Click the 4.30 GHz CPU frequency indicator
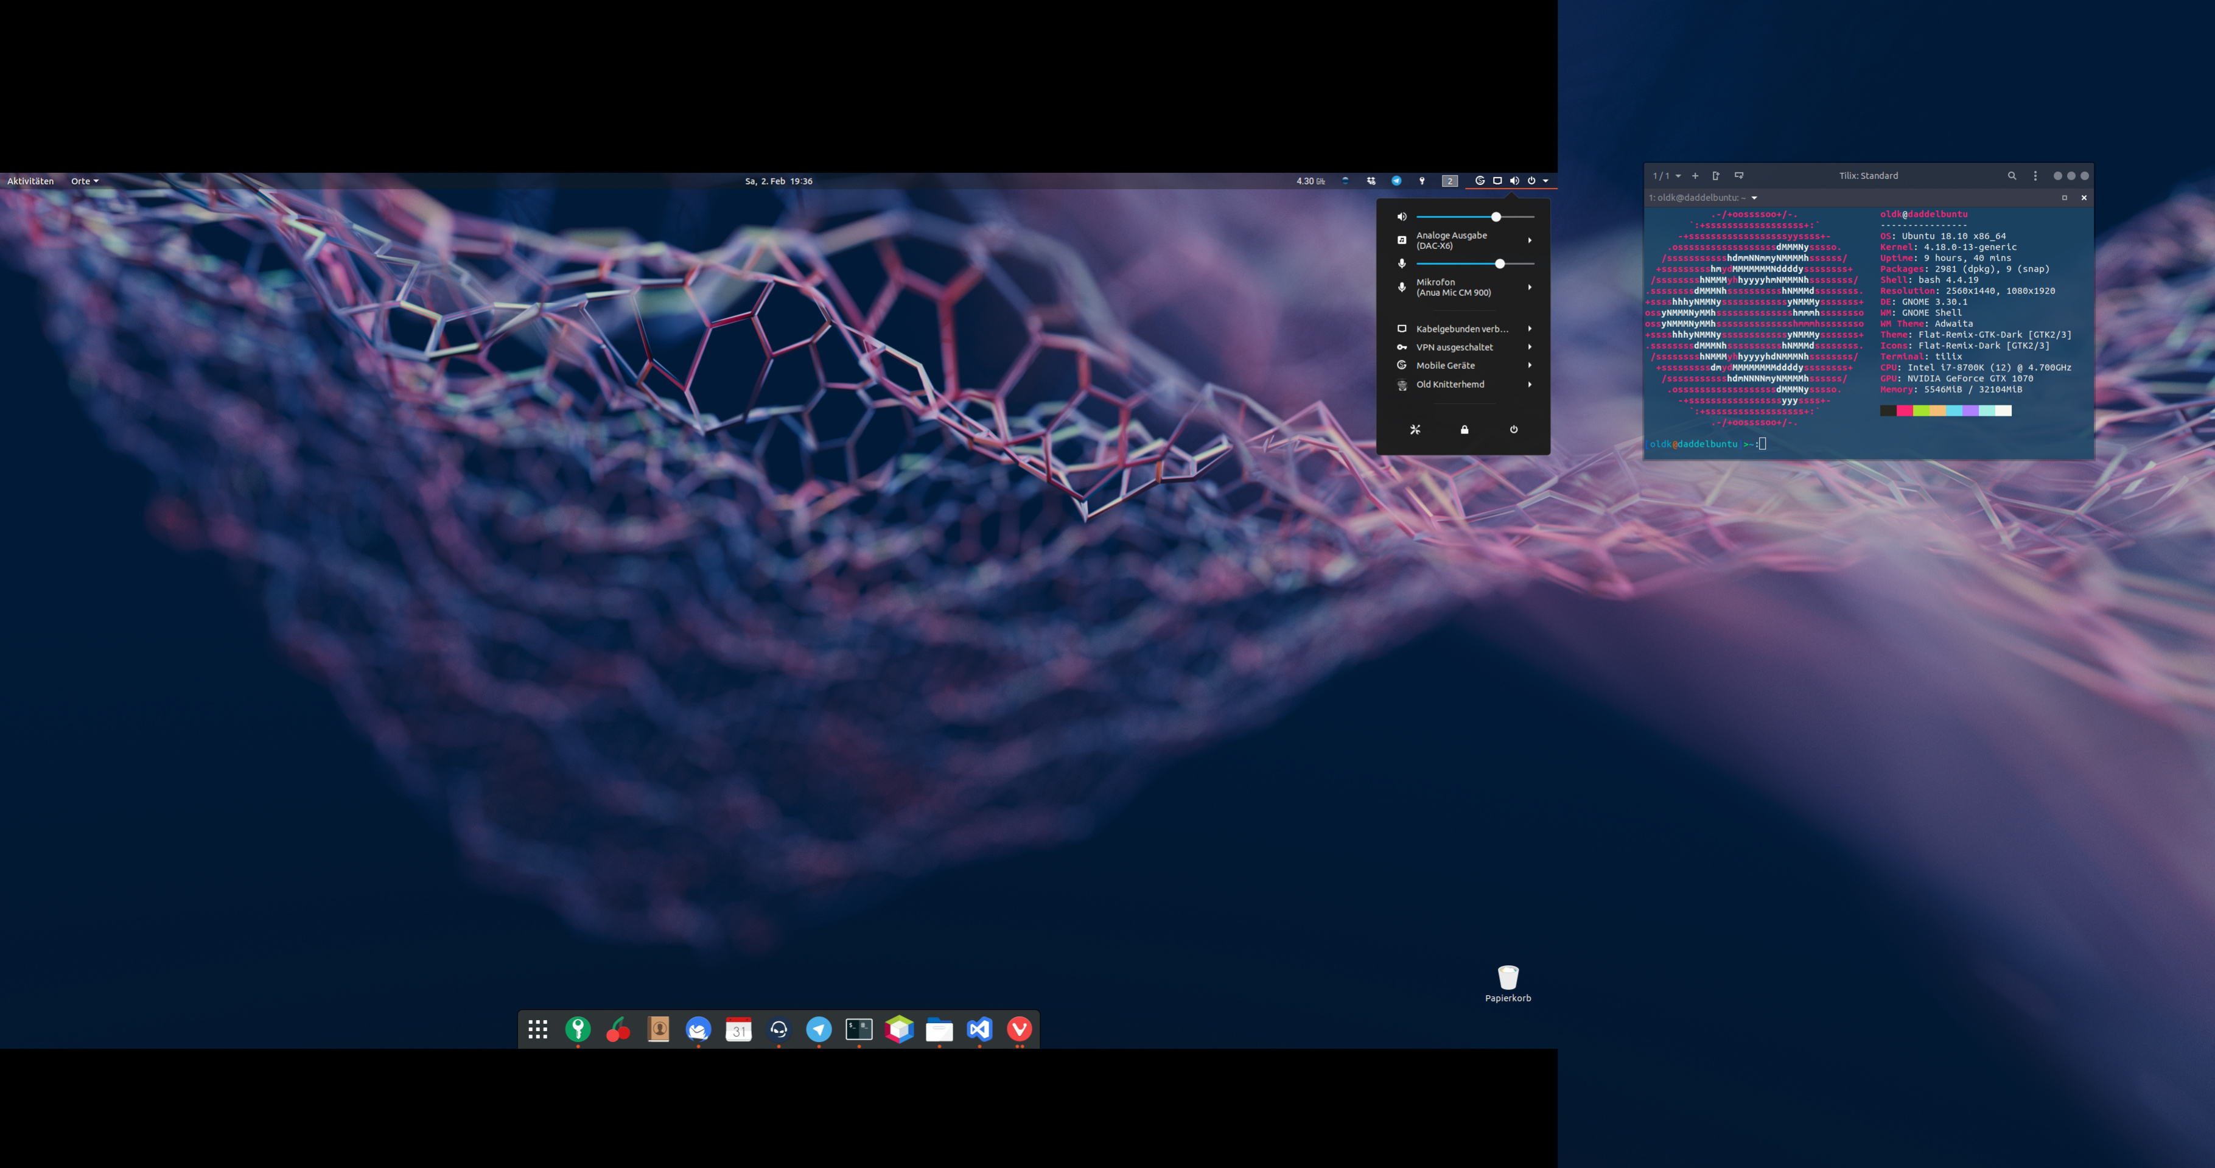2215x1168 pixels. coord(1310,181)
